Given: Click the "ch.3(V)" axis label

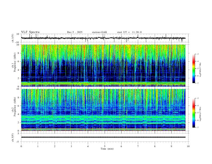Looking at the screenshot, I should pyautogui.click(x=13, y=137).
